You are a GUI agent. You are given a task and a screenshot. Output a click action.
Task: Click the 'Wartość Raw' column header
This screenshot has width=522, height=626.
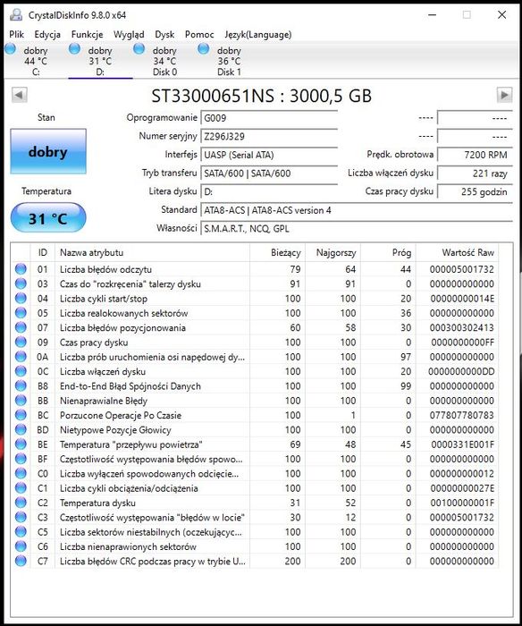tap(458, 253)
